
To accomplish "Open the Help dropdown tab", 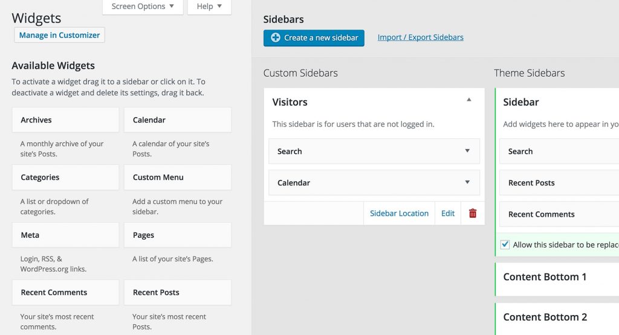I will coord(209,7).
